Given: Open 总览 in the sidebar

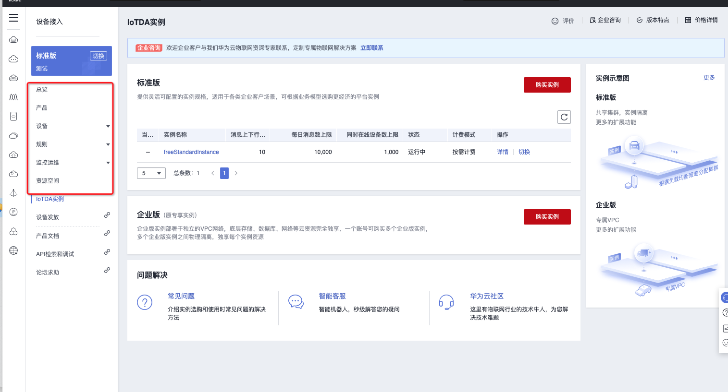Looking at the screenshot, I should [x=42, y=90].
